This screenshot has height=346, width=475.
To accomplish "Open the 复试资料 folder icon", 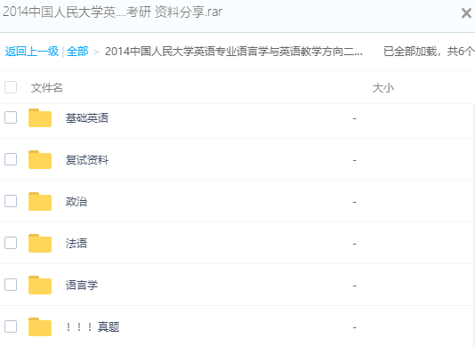I will [40, 160].
